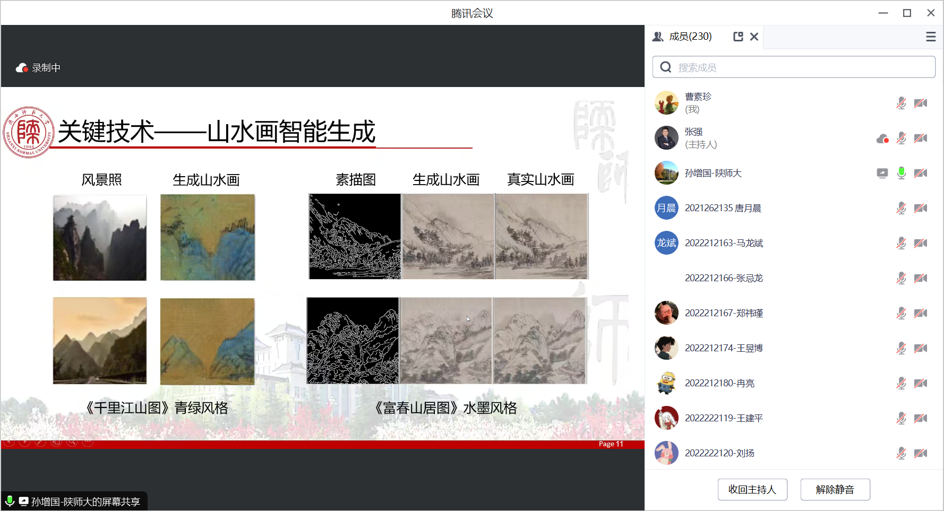Pop out the members panel
Screen dimensions: 944x511
(738, 37)
